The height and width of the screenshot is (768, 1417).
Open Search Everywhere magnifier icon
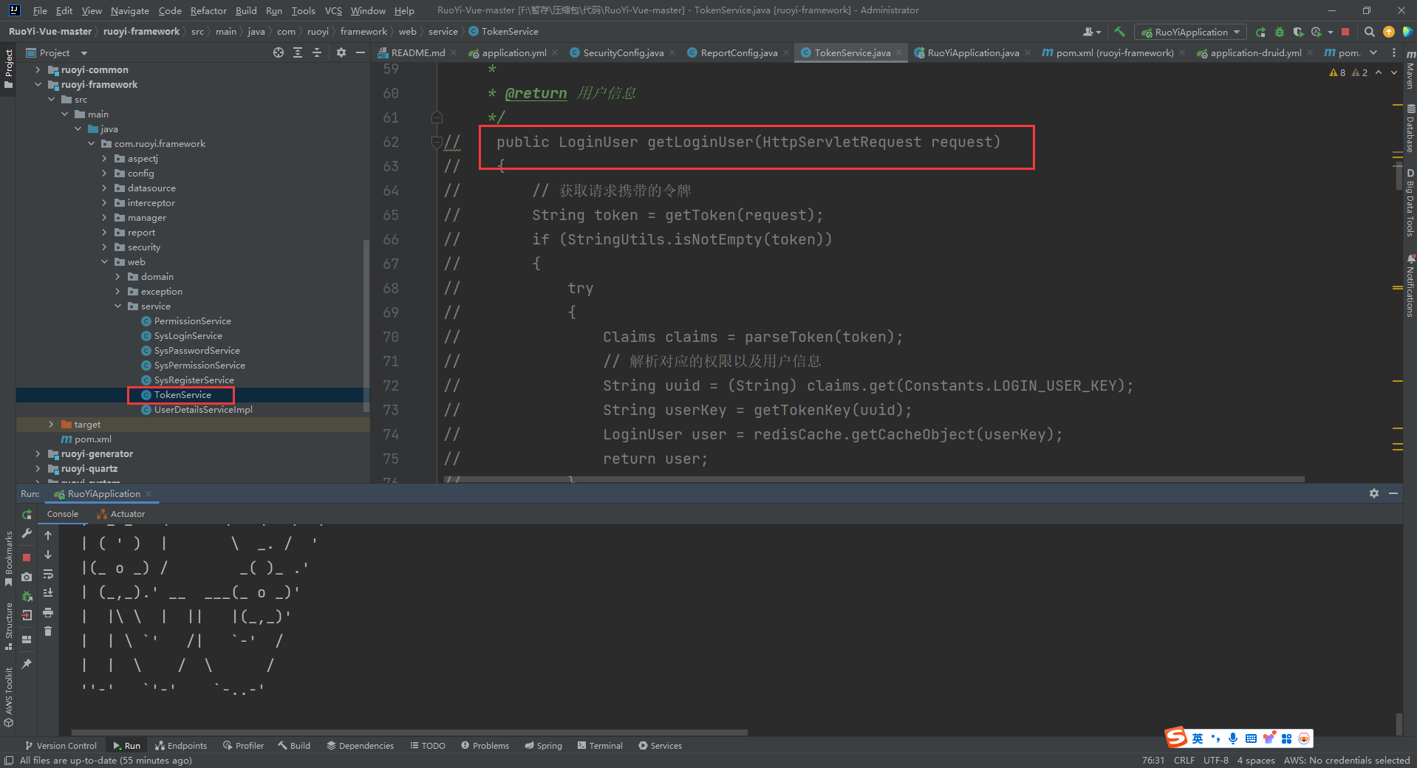(1370, 32)
